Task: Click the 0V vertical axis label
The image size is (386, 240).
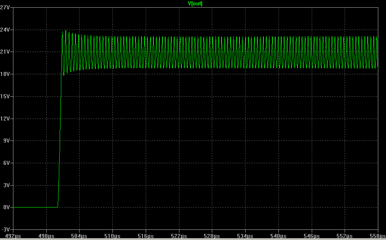Action: (x=6, y=207)
